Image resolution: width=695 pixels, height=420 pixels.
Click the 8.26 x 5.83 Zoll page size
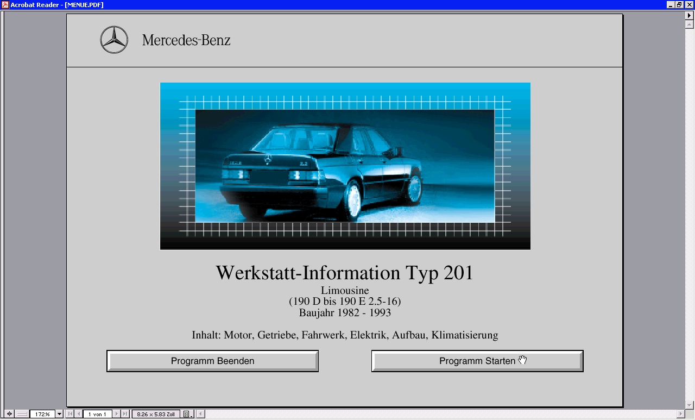pos(156,414)
